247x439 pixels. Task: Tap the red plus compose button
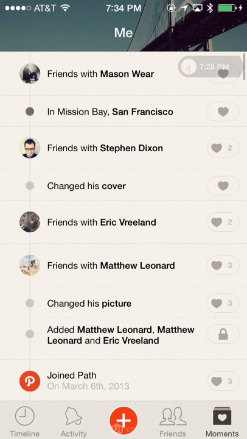[x=123, y=421]
